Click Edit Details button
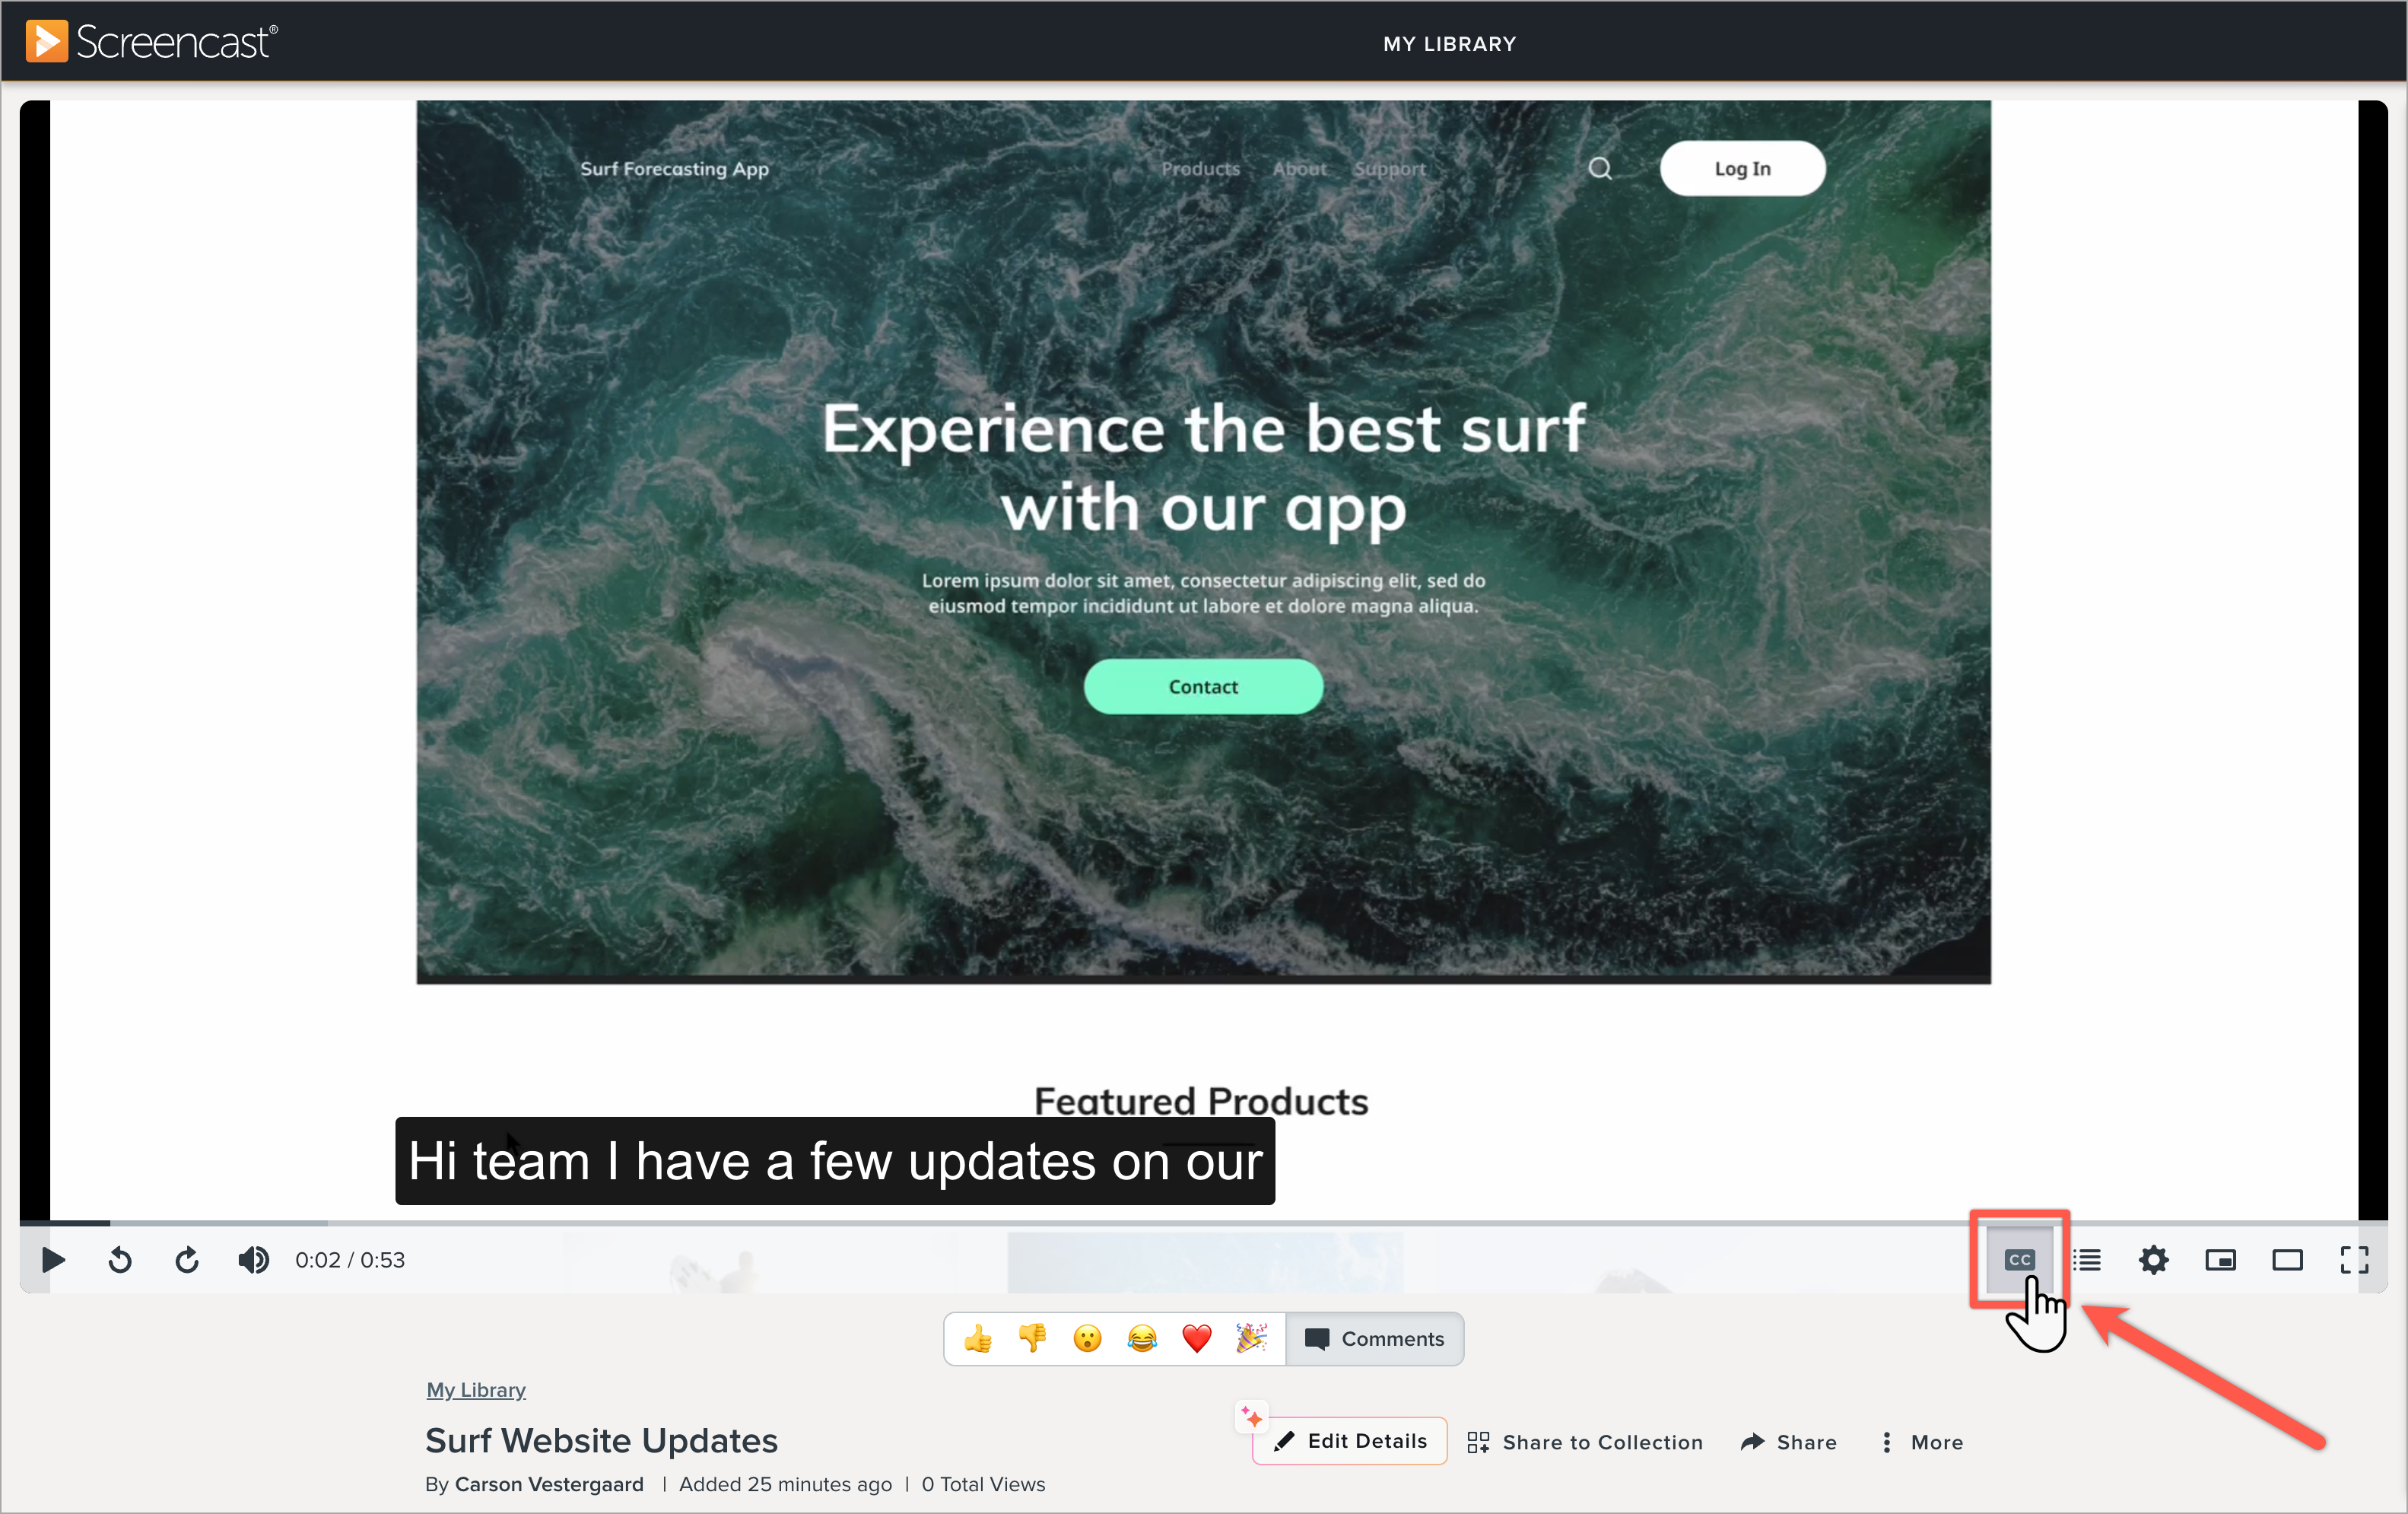 [x=1358, y=1441]
